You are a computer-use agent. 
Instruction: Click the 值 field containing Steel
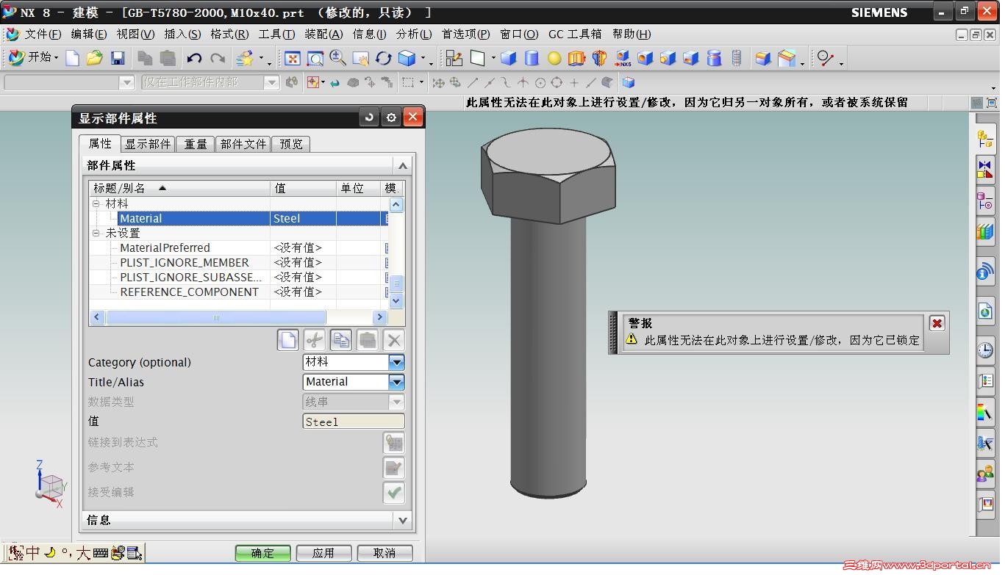[353, 422]
